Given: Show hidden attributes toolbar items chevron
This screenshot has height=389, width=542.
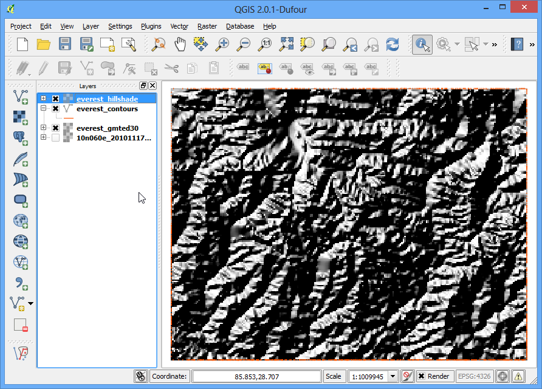Looking at the screenshot, I should (x=495, y=44).
